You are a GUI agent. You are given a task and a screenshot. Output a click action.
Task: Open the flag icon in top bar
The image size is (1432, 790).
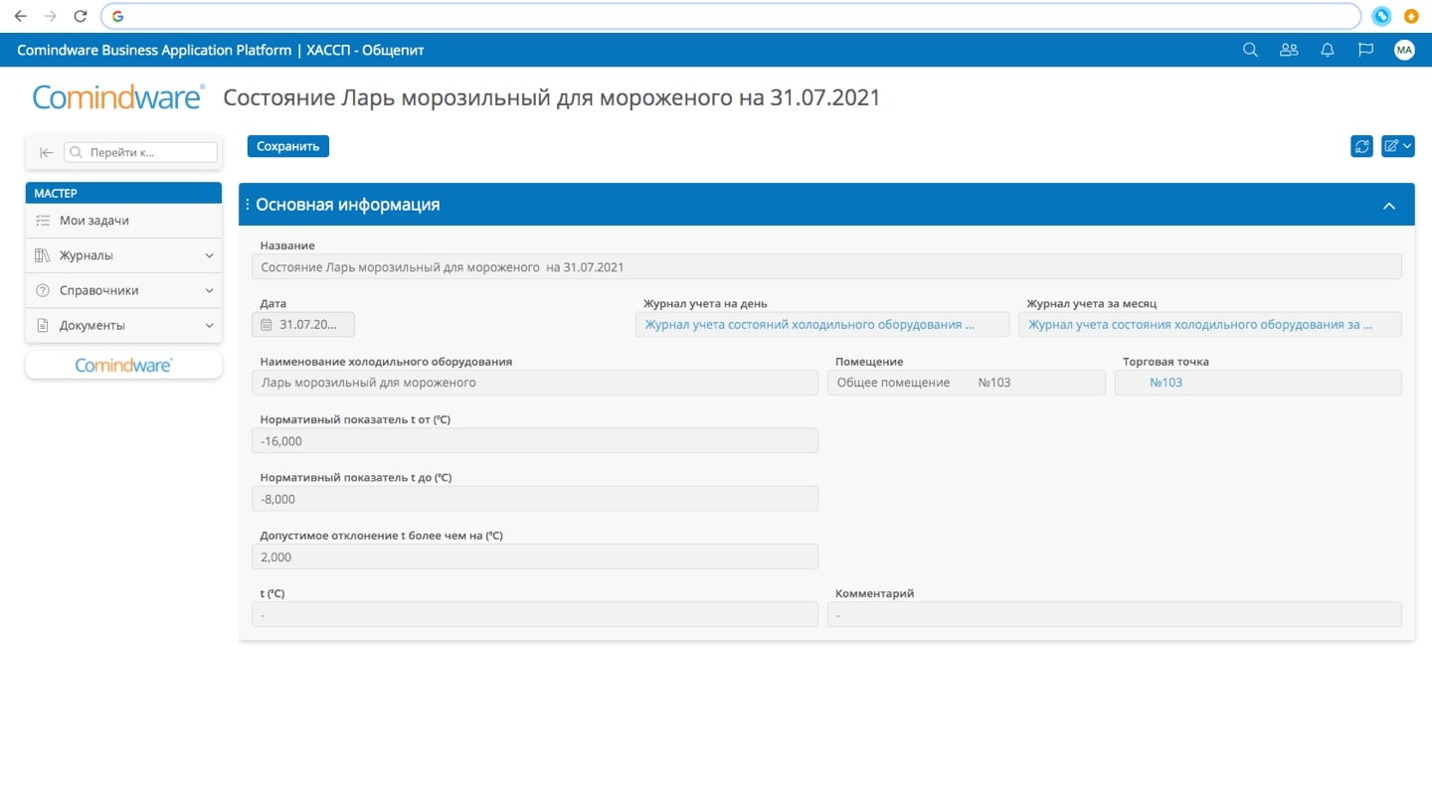(1365, 50)
